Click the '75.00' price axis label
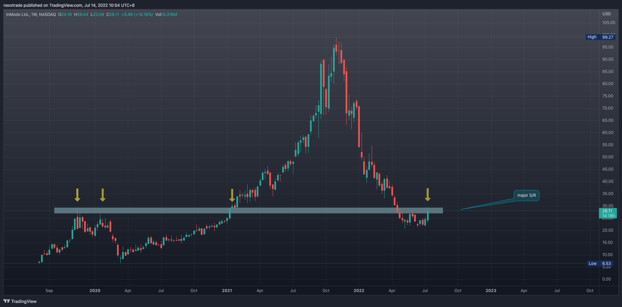 click(x=608, y=96)
